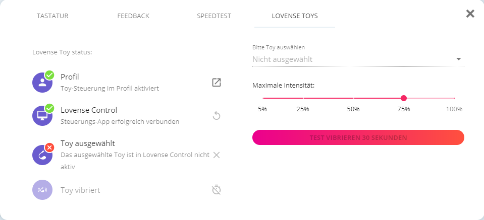Expand the toy selection dropdown arrow
The image size is (484, 220).
[459, 59]
